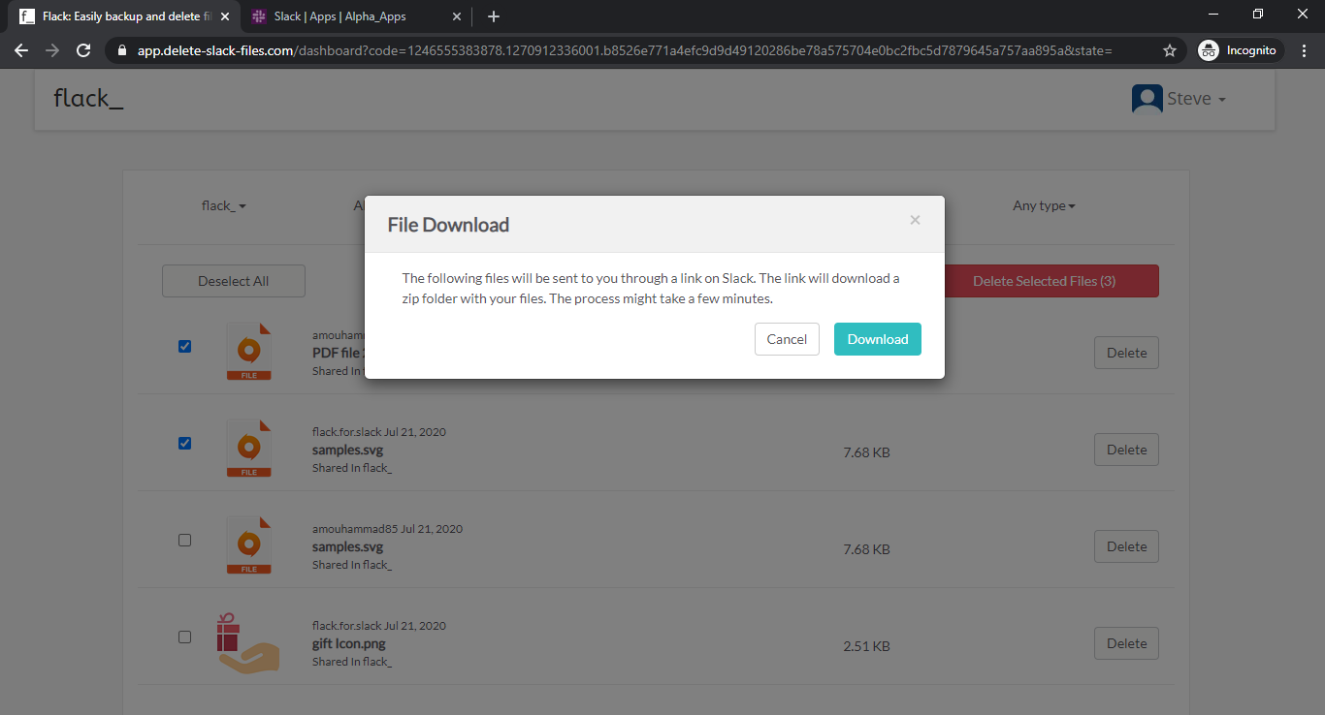Click the site lock icon in address bar
The height and width of the screenshot is (715, 1325).
(122, 50)
